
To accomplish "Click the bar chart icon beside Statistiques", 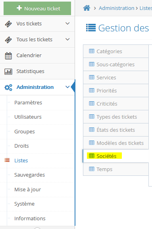I will (x=8, y=71).
